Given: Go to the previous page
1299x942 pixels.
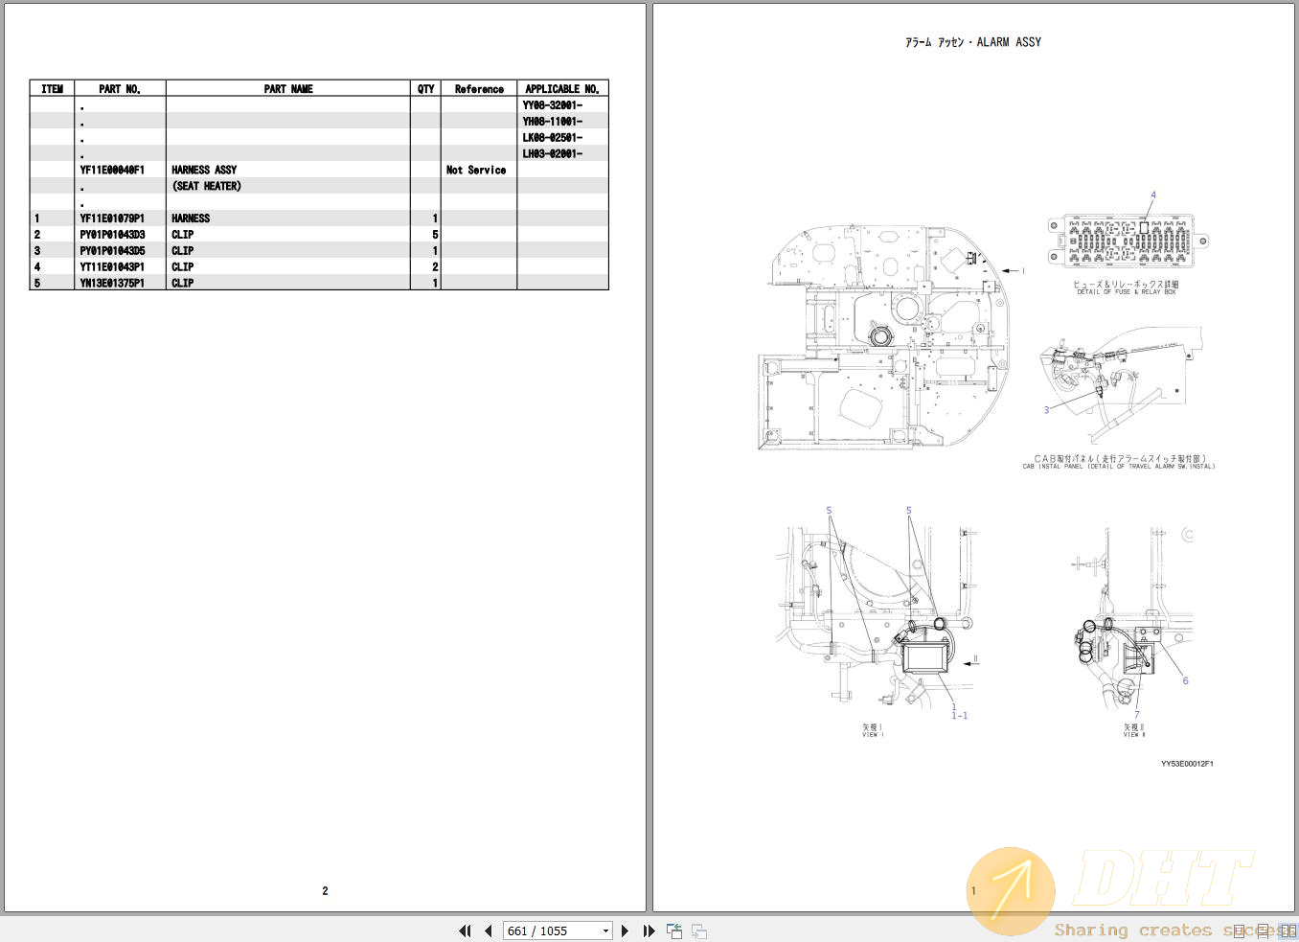Looking at the screenshot, I should [x=489, y=931].
